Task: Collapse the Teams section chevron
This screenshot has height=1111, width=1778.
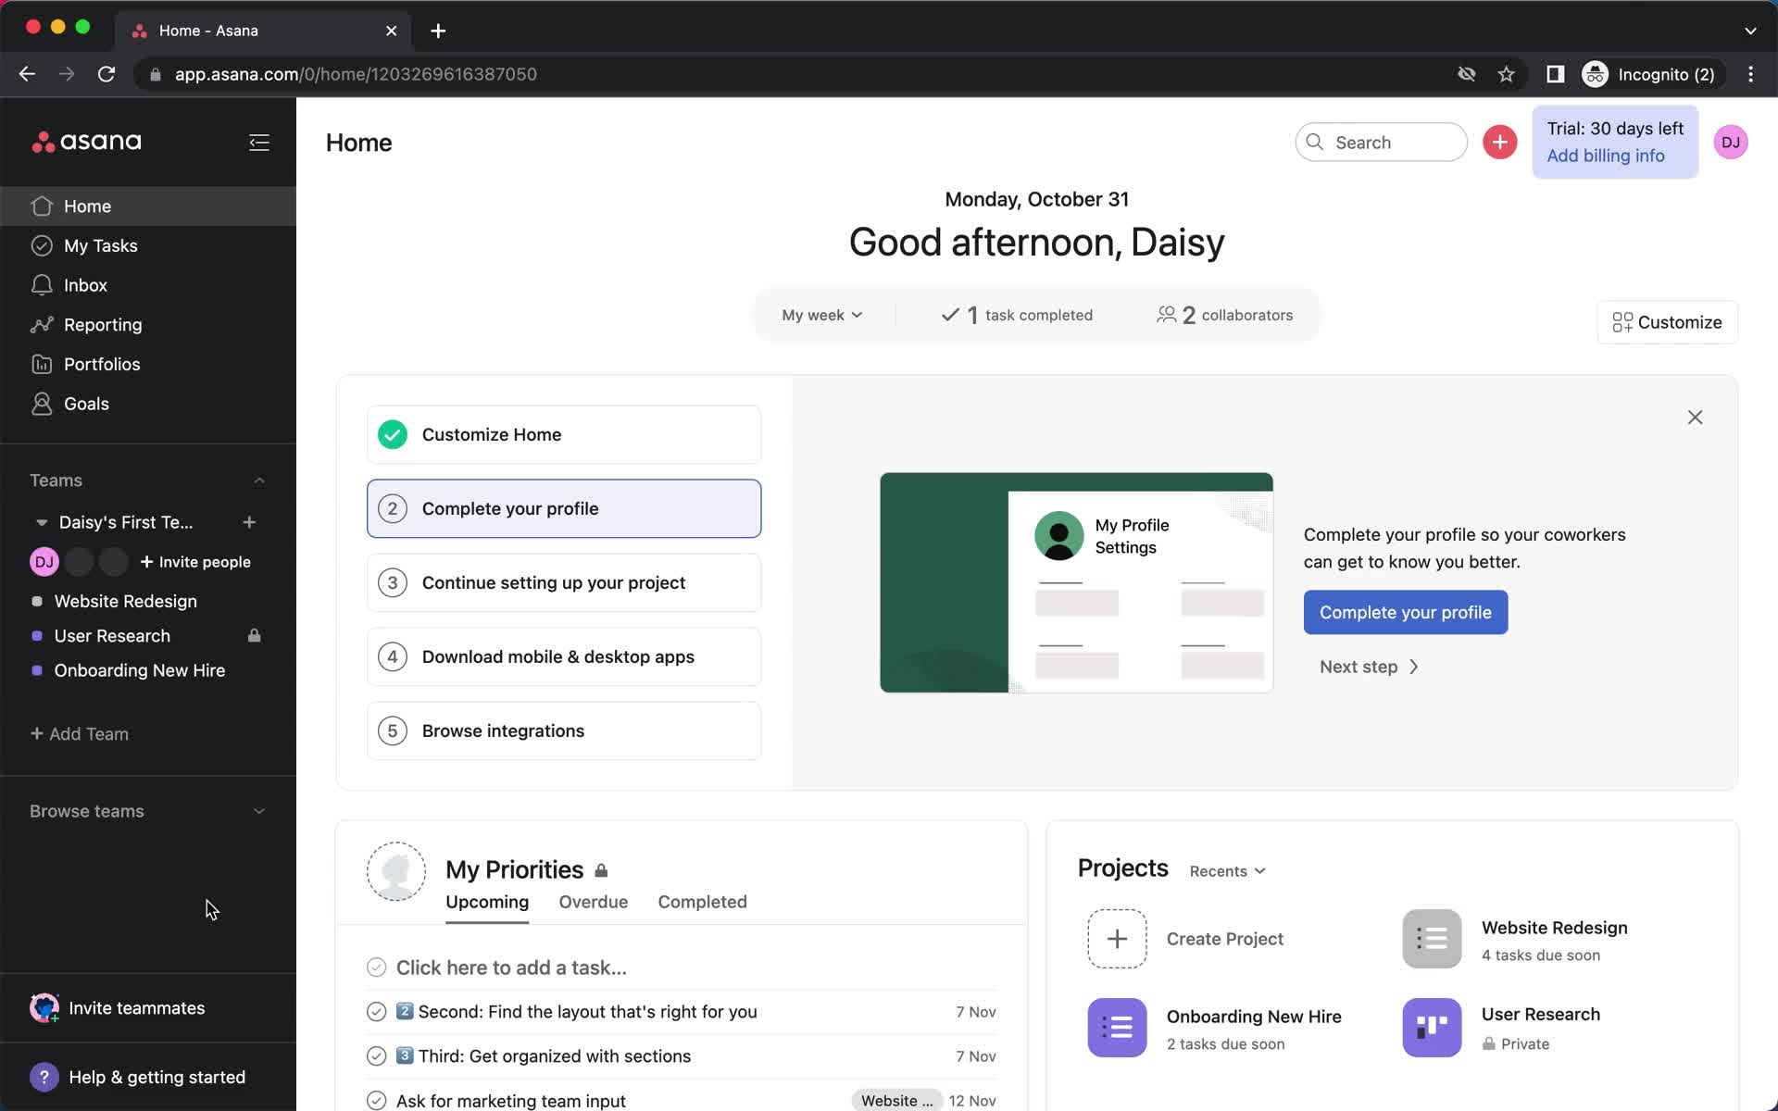Action: [259, 481]
